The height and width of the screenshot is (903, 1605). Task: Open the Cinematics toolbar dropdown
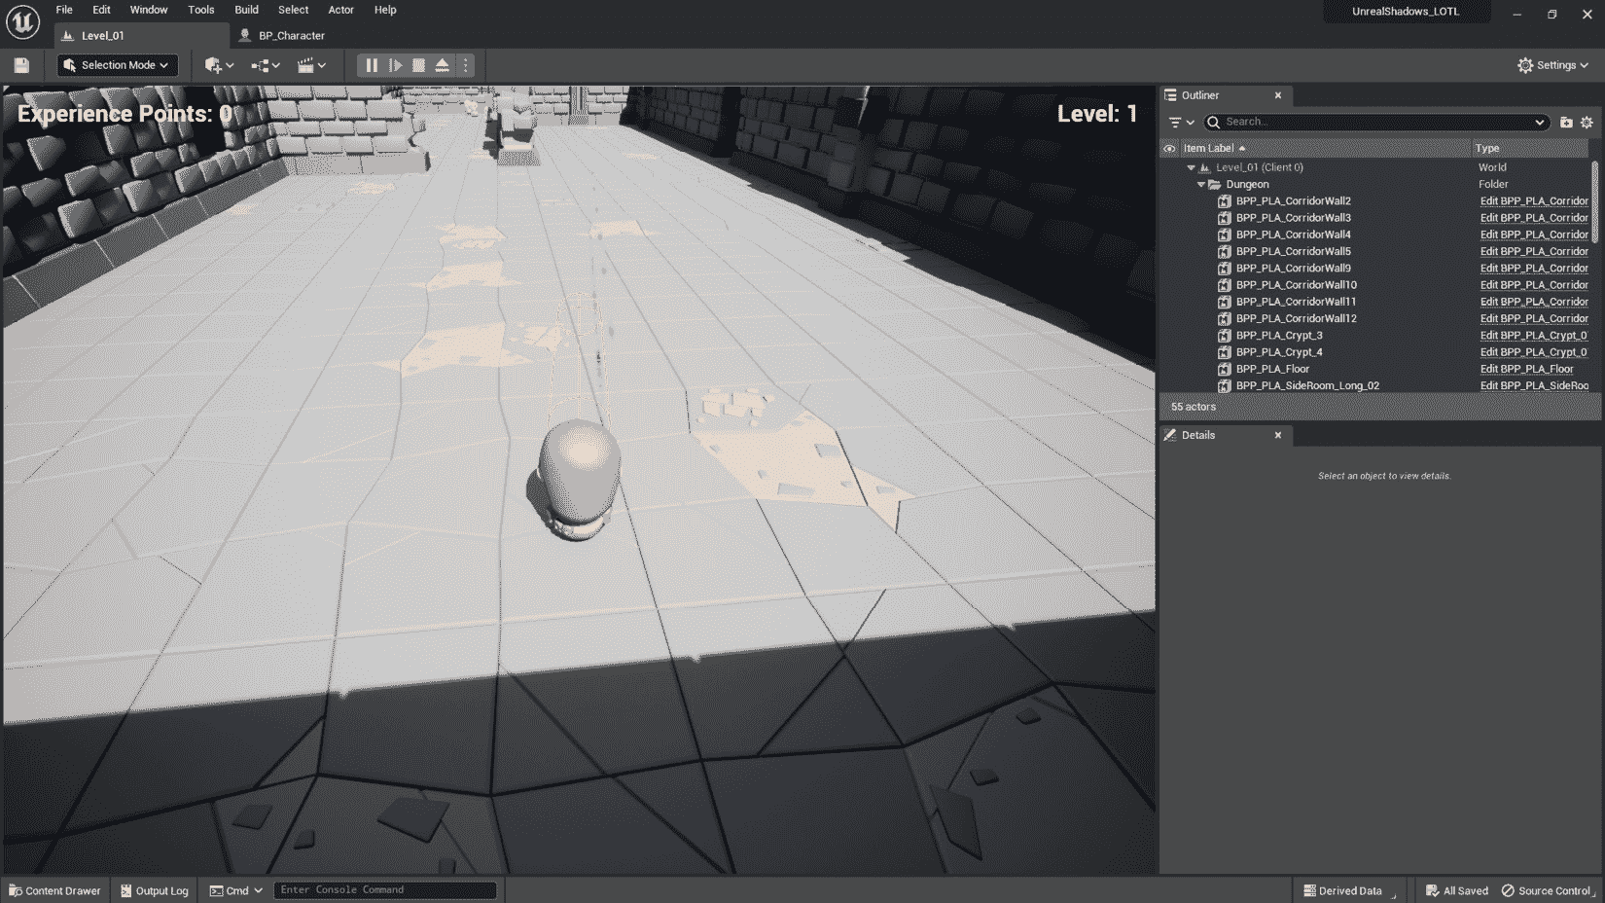[x=311, y=65]
